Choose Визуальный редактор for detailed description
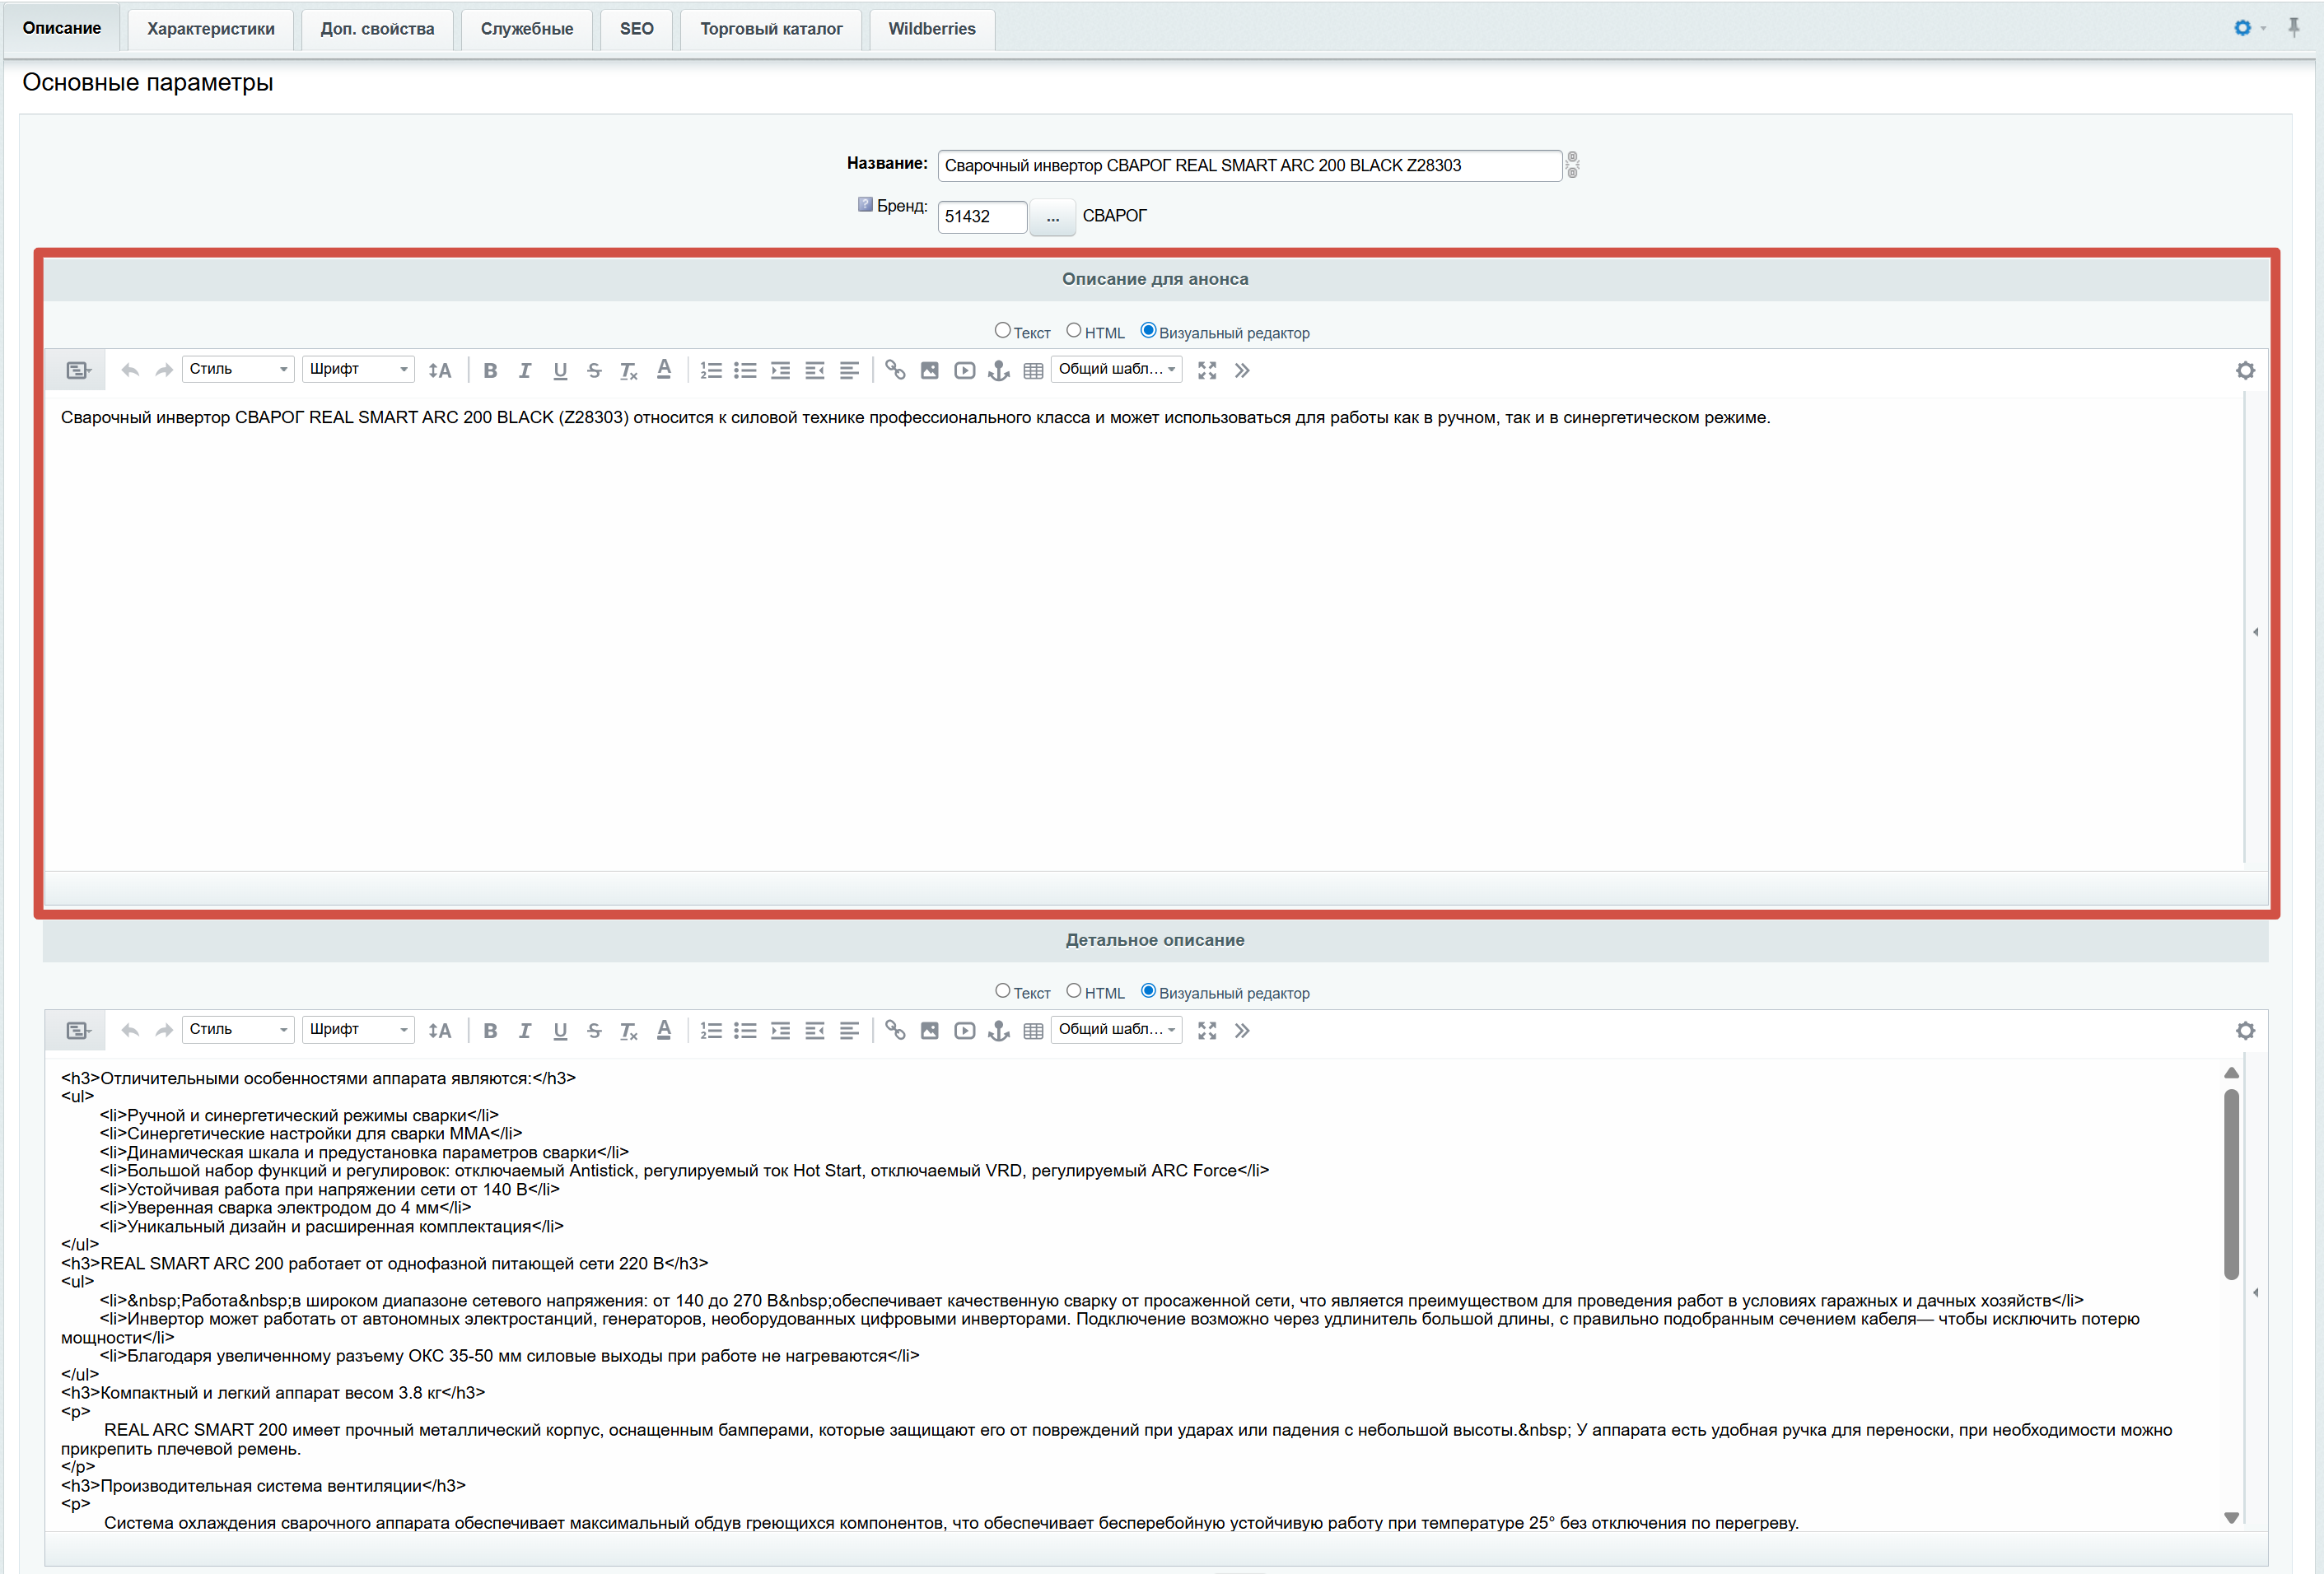 [1148, 991]
